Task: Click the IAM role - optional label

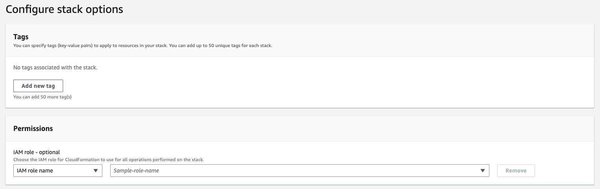Action: coord(36,152)
